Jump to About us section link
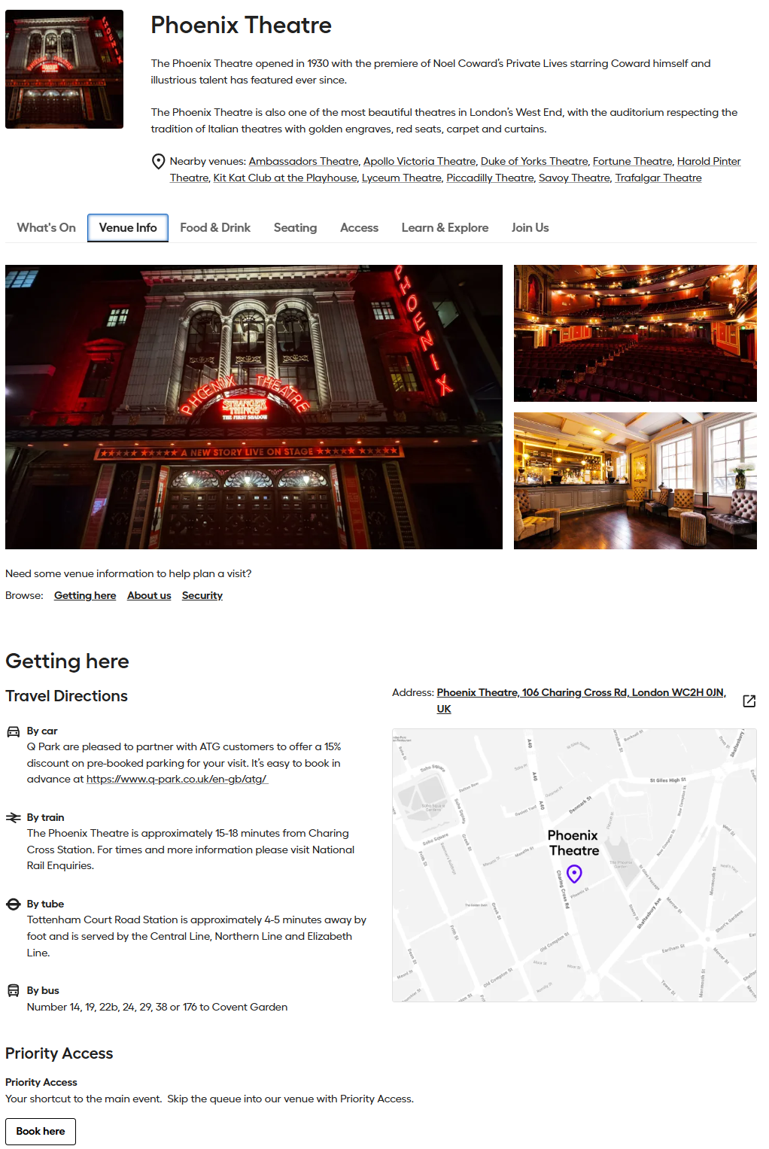 tap(149, 596)
